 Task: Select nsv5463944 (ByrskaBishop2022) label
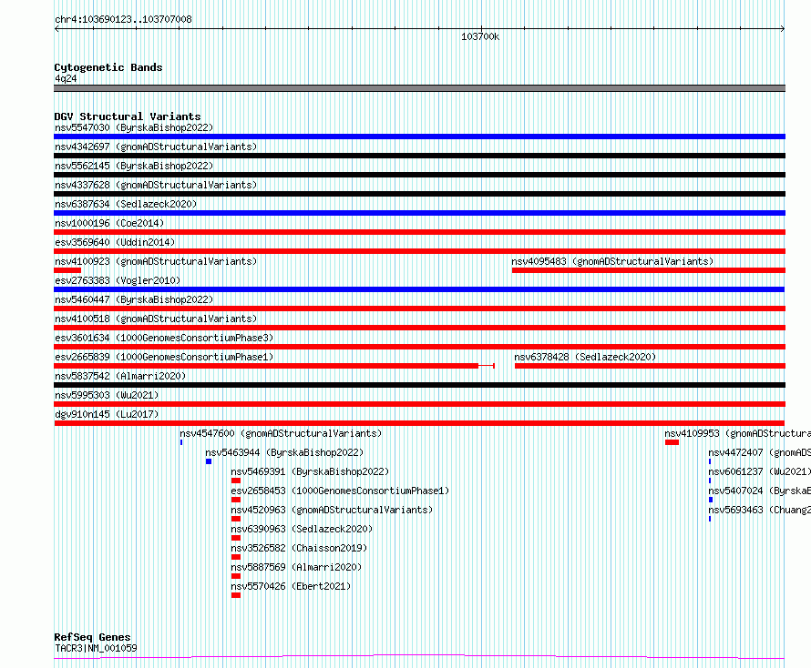coord(284,452)
